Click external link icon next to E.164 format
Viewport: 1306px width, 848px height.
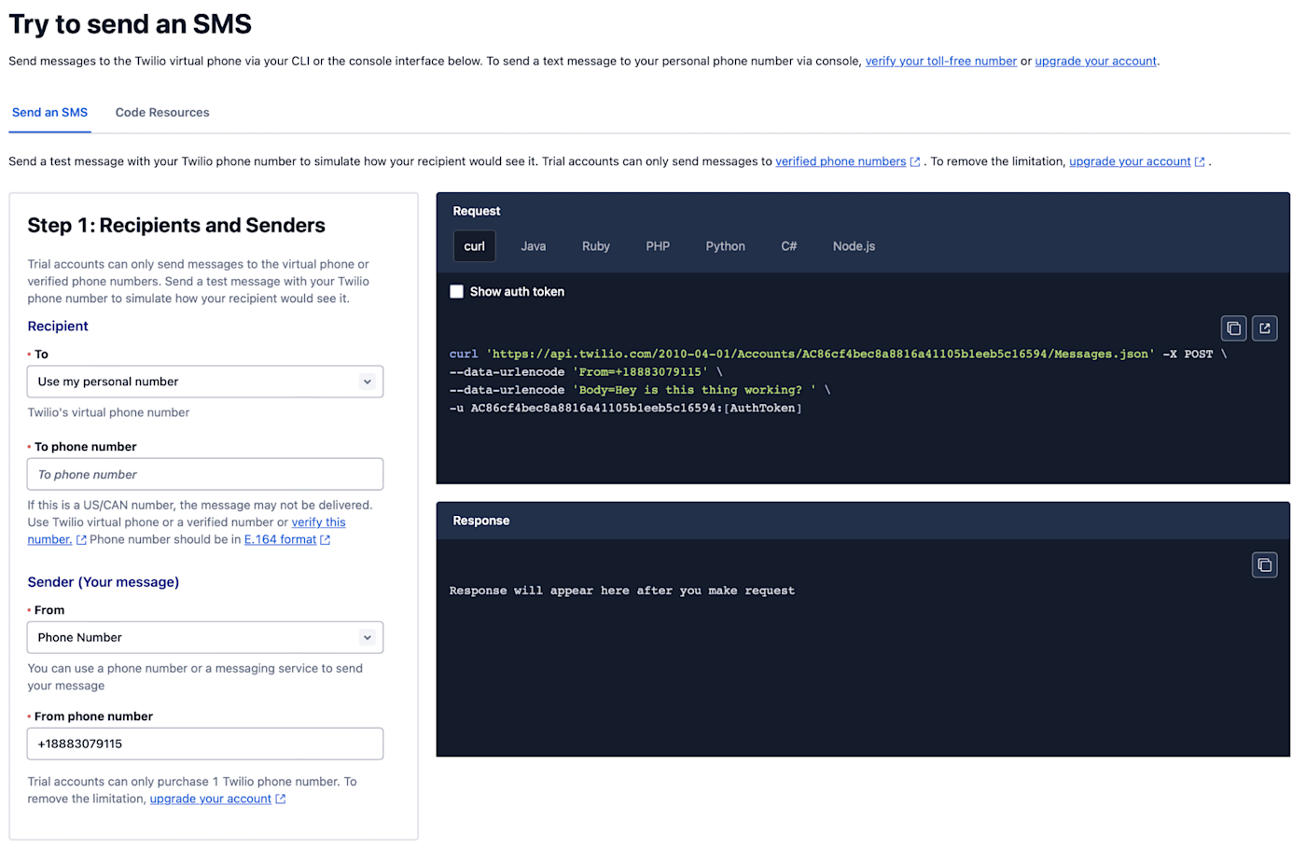[325, 540]
